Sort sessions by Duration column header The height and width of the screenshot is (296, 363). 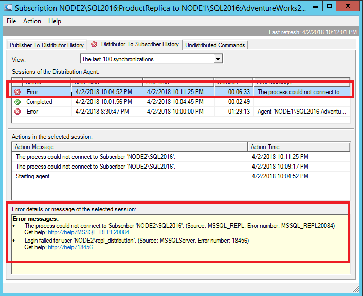point(234,82)
